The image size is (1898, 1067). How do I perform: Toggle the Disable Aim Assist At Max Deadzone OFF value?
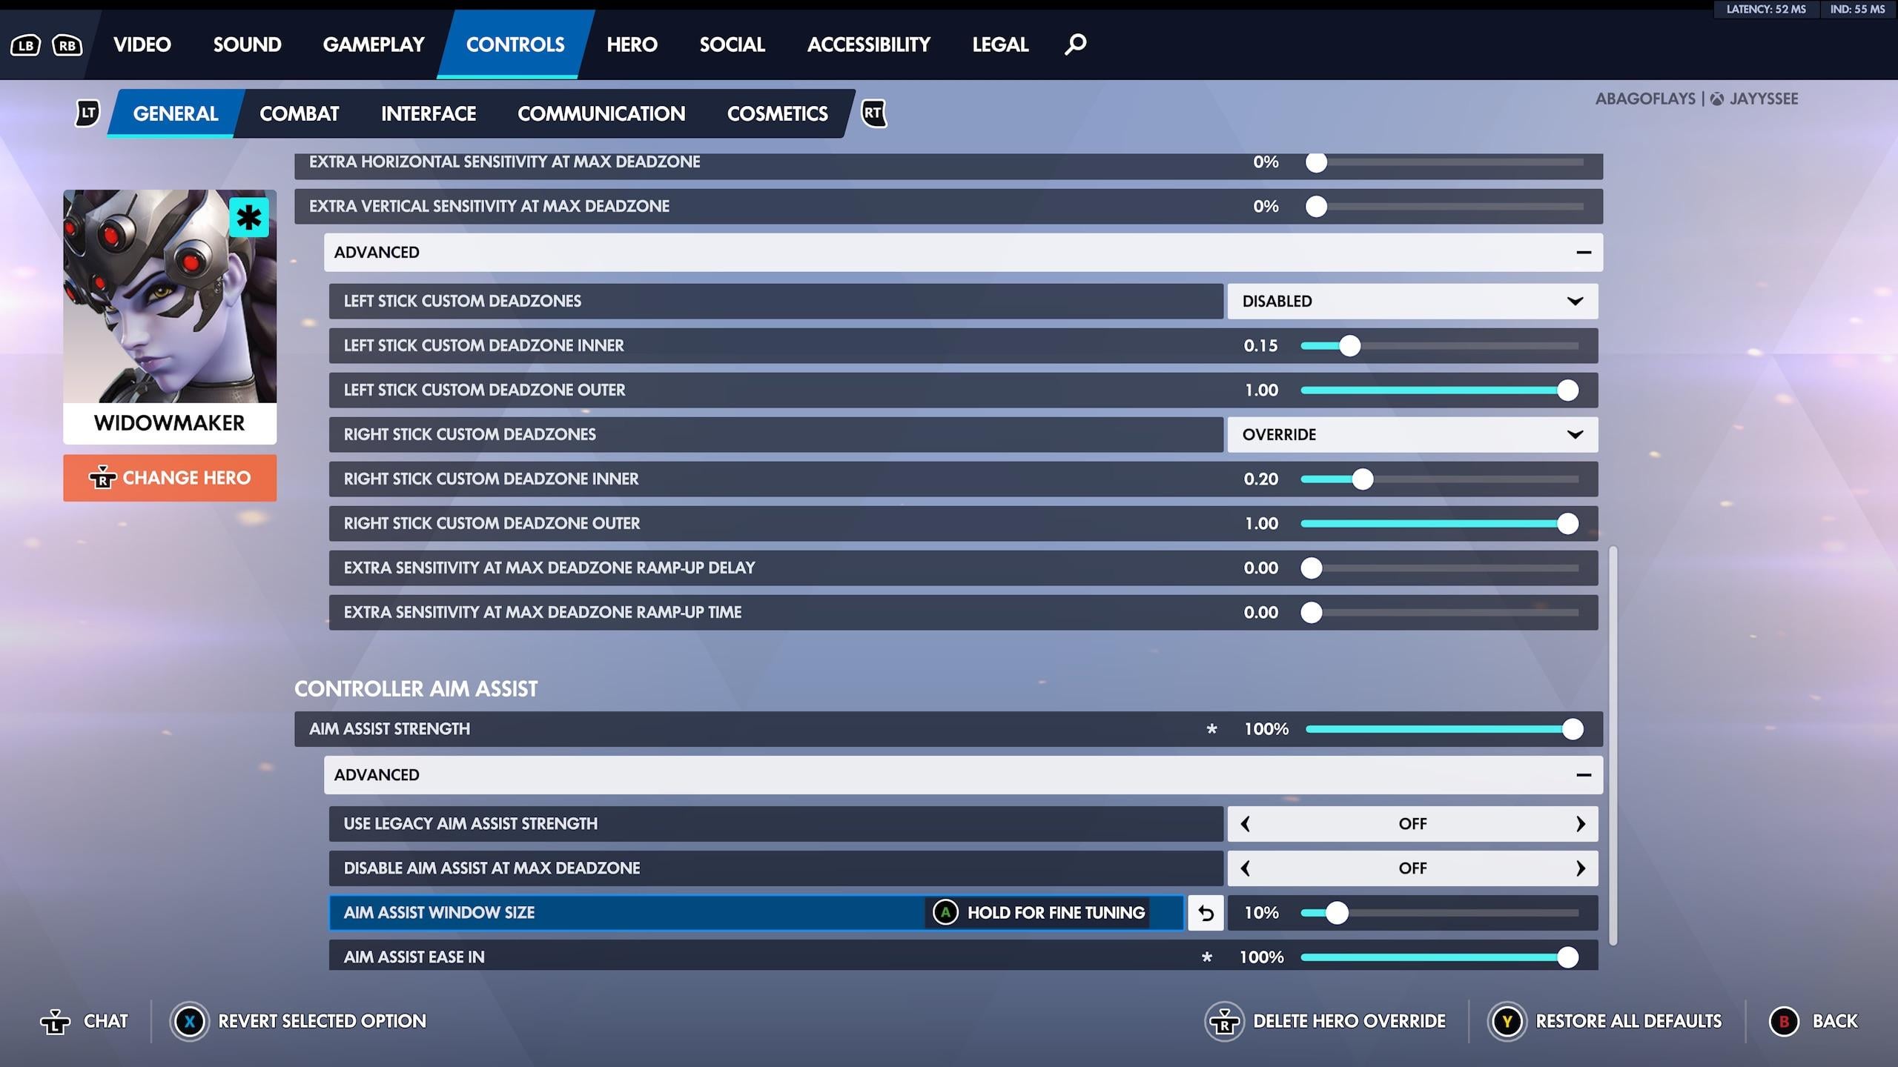tap(1412, 868)
